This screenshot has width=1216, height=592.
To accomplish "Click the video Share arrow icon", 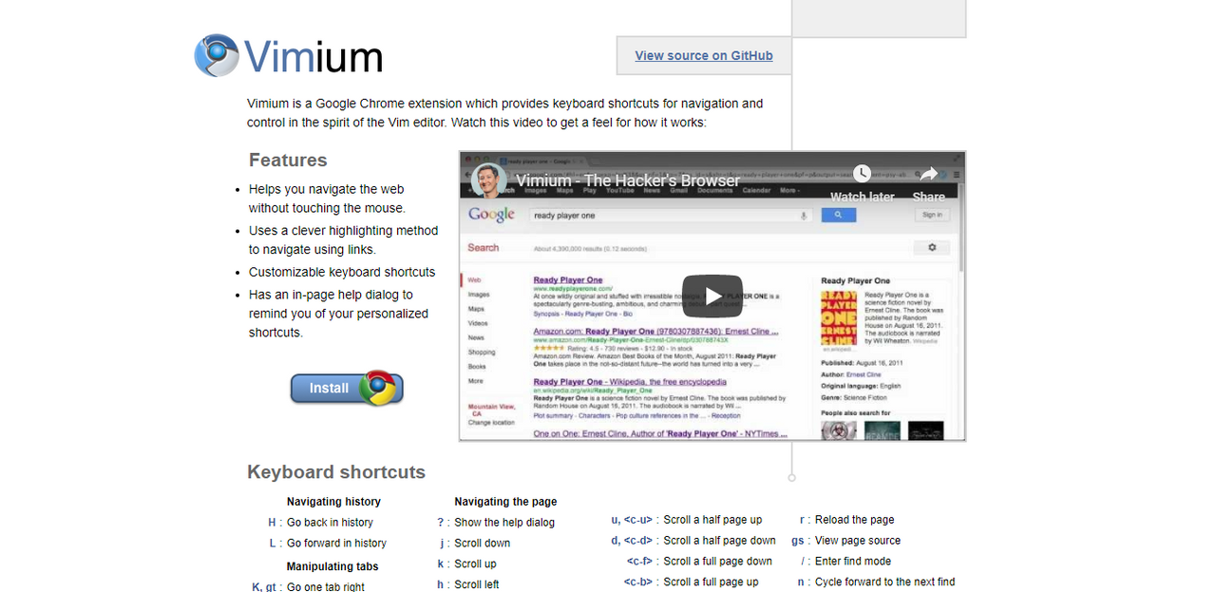I will tap(929, 173).
